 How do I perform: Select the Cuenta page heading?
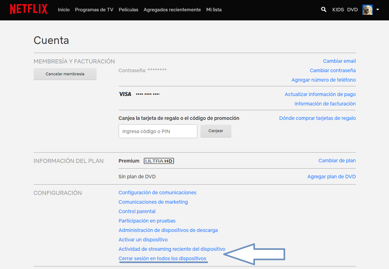click(51, 40)
